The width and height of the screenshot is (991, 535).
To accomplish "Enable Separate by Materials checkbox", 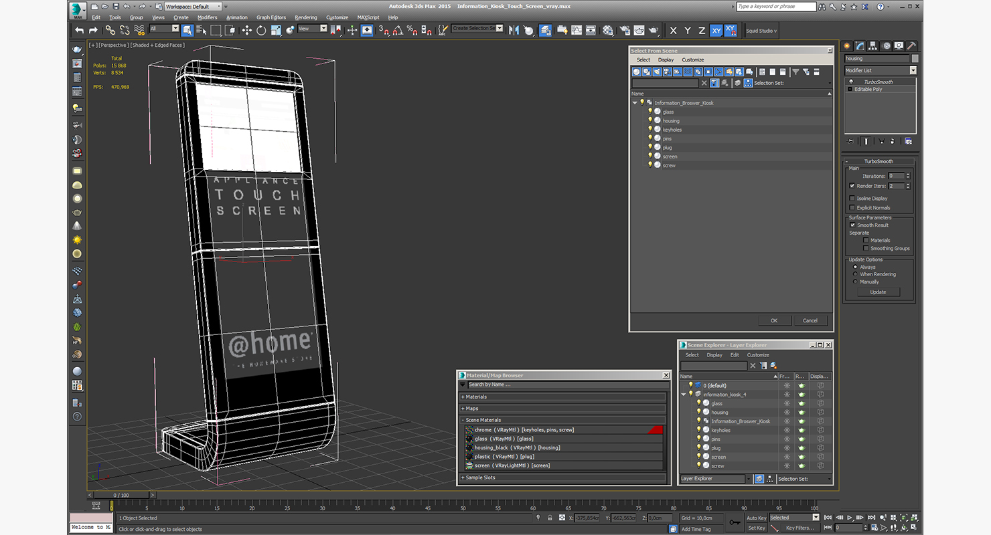I will [866, 240].
